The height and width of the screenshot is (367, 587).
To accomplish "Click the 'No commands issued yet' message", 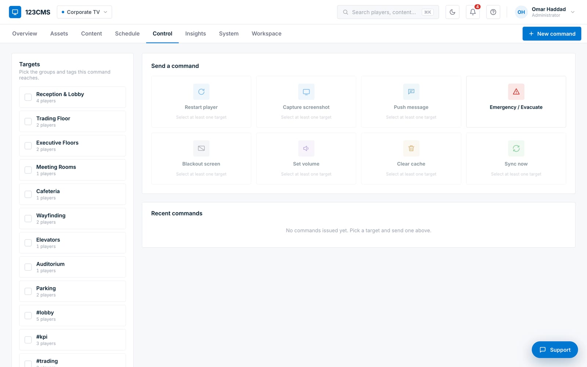I will coord(358,230).
